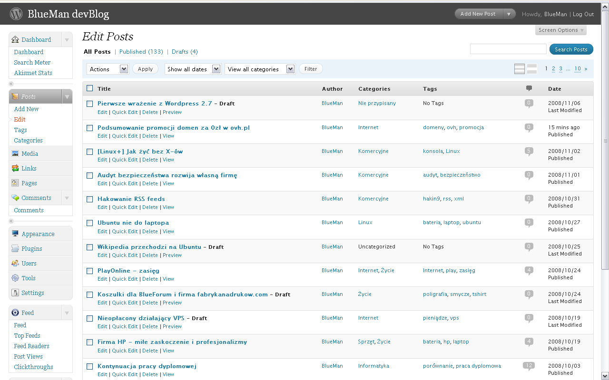Toggle the Comments menu arrow
This screenshot has width=609, height=380.
tap(67, 198)
